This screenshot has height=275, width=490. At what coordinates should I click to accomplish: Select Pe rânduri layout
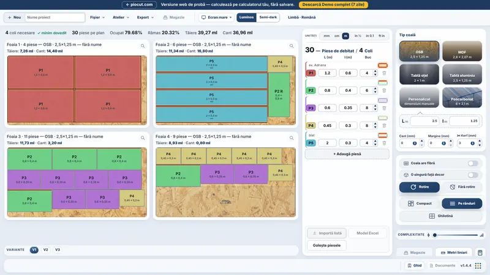462,204
